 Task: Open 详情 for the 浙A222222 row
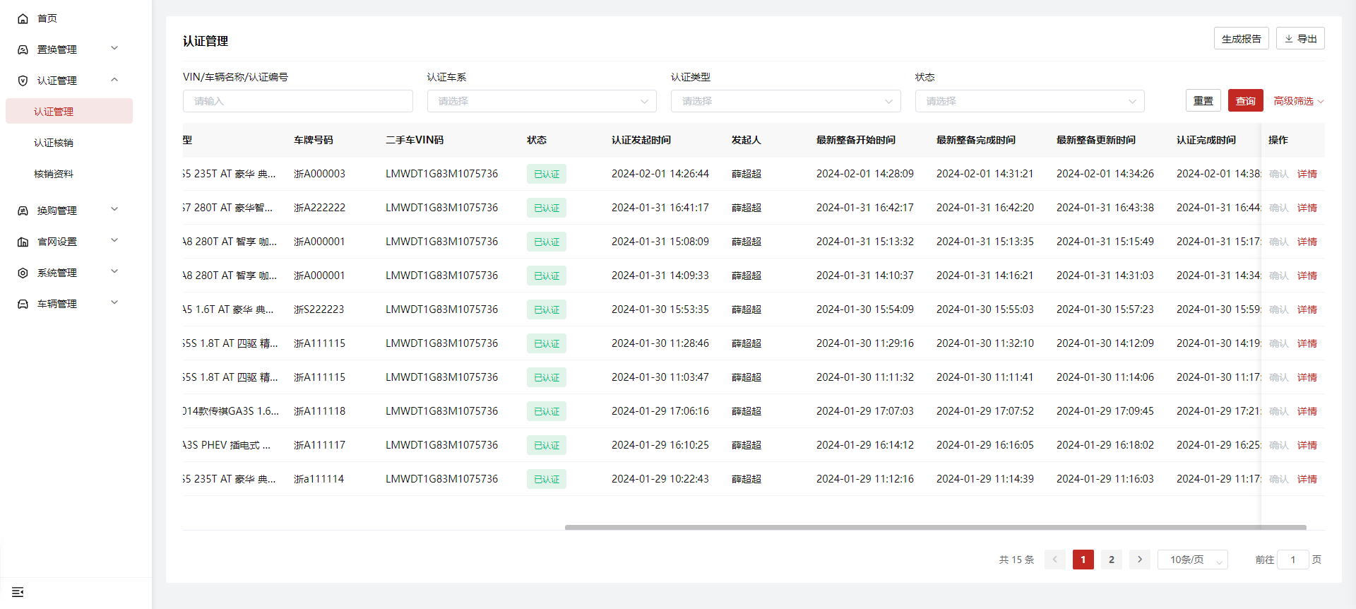[x=1307, y=208]
